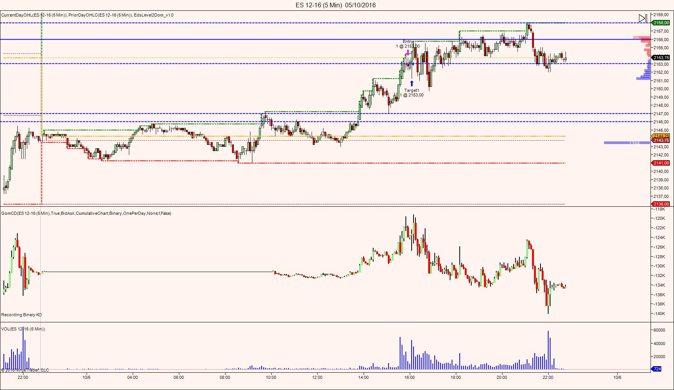
Task: Click the 12:00 time axis label
Action: pos(317,377)
